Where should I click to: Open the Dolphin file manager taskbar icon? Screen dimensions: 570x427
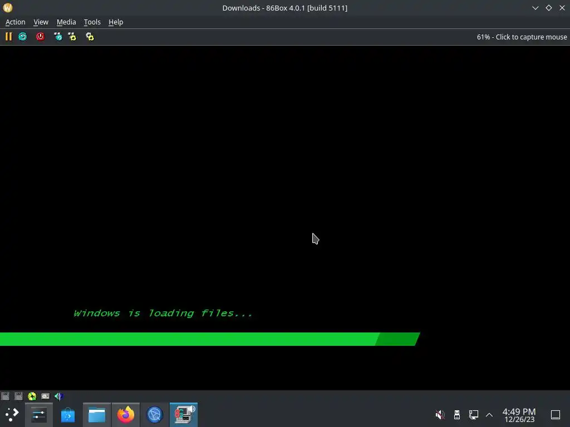click(97, 415)
